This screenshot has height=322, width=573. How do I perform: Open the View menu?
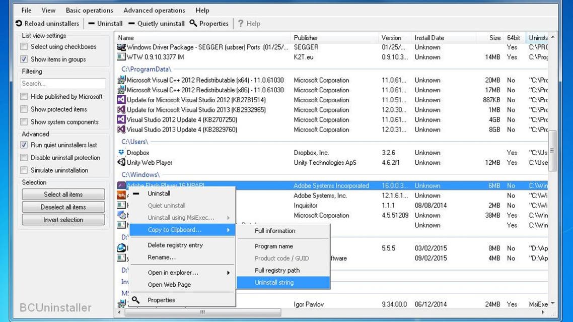[x=48, y=10]
